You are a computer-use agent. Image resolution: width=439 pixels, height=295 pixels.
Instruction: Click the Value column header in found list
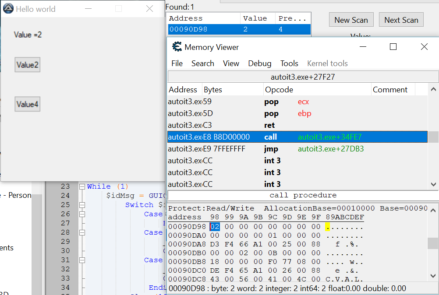pos(258,18)
